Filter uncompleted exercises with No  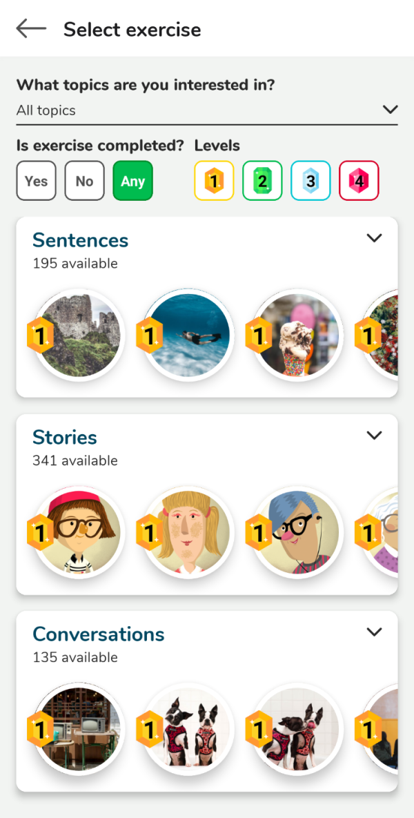click(84, 181)
